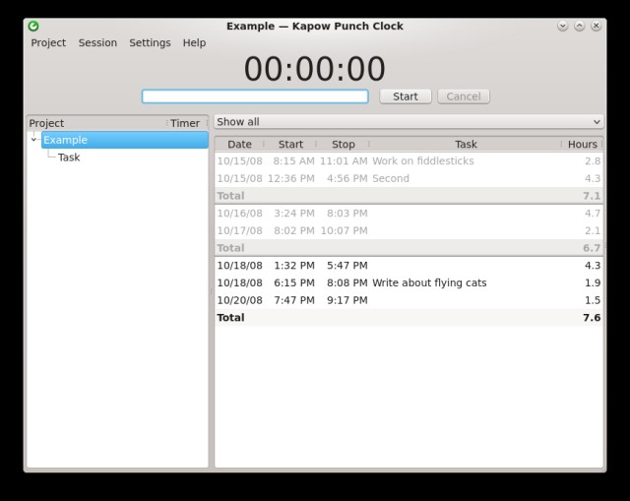Minimize the Kapow Punch Clock window
Screen dimensions: 630x501
(562, 27)
